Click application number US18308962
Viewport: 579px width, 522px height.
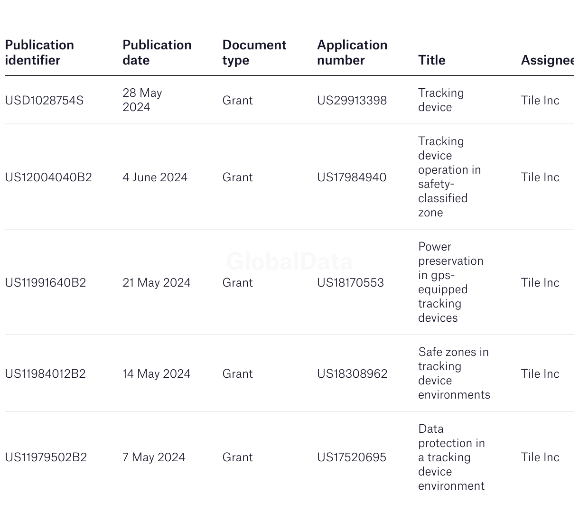[352, 374]
